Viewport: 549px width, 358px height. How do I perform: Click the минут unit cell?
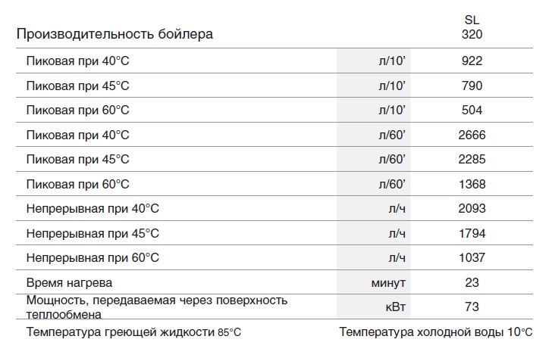click(x=374, y=282)
